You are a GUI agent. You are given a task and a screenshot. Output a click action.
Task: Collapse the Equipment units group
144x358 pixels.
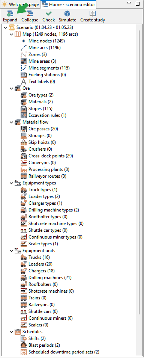click(12, 251)
